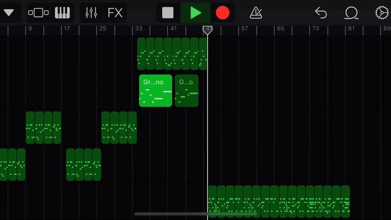
Task: Open the My Songs dropdown arrow
Action: (9, 12)
